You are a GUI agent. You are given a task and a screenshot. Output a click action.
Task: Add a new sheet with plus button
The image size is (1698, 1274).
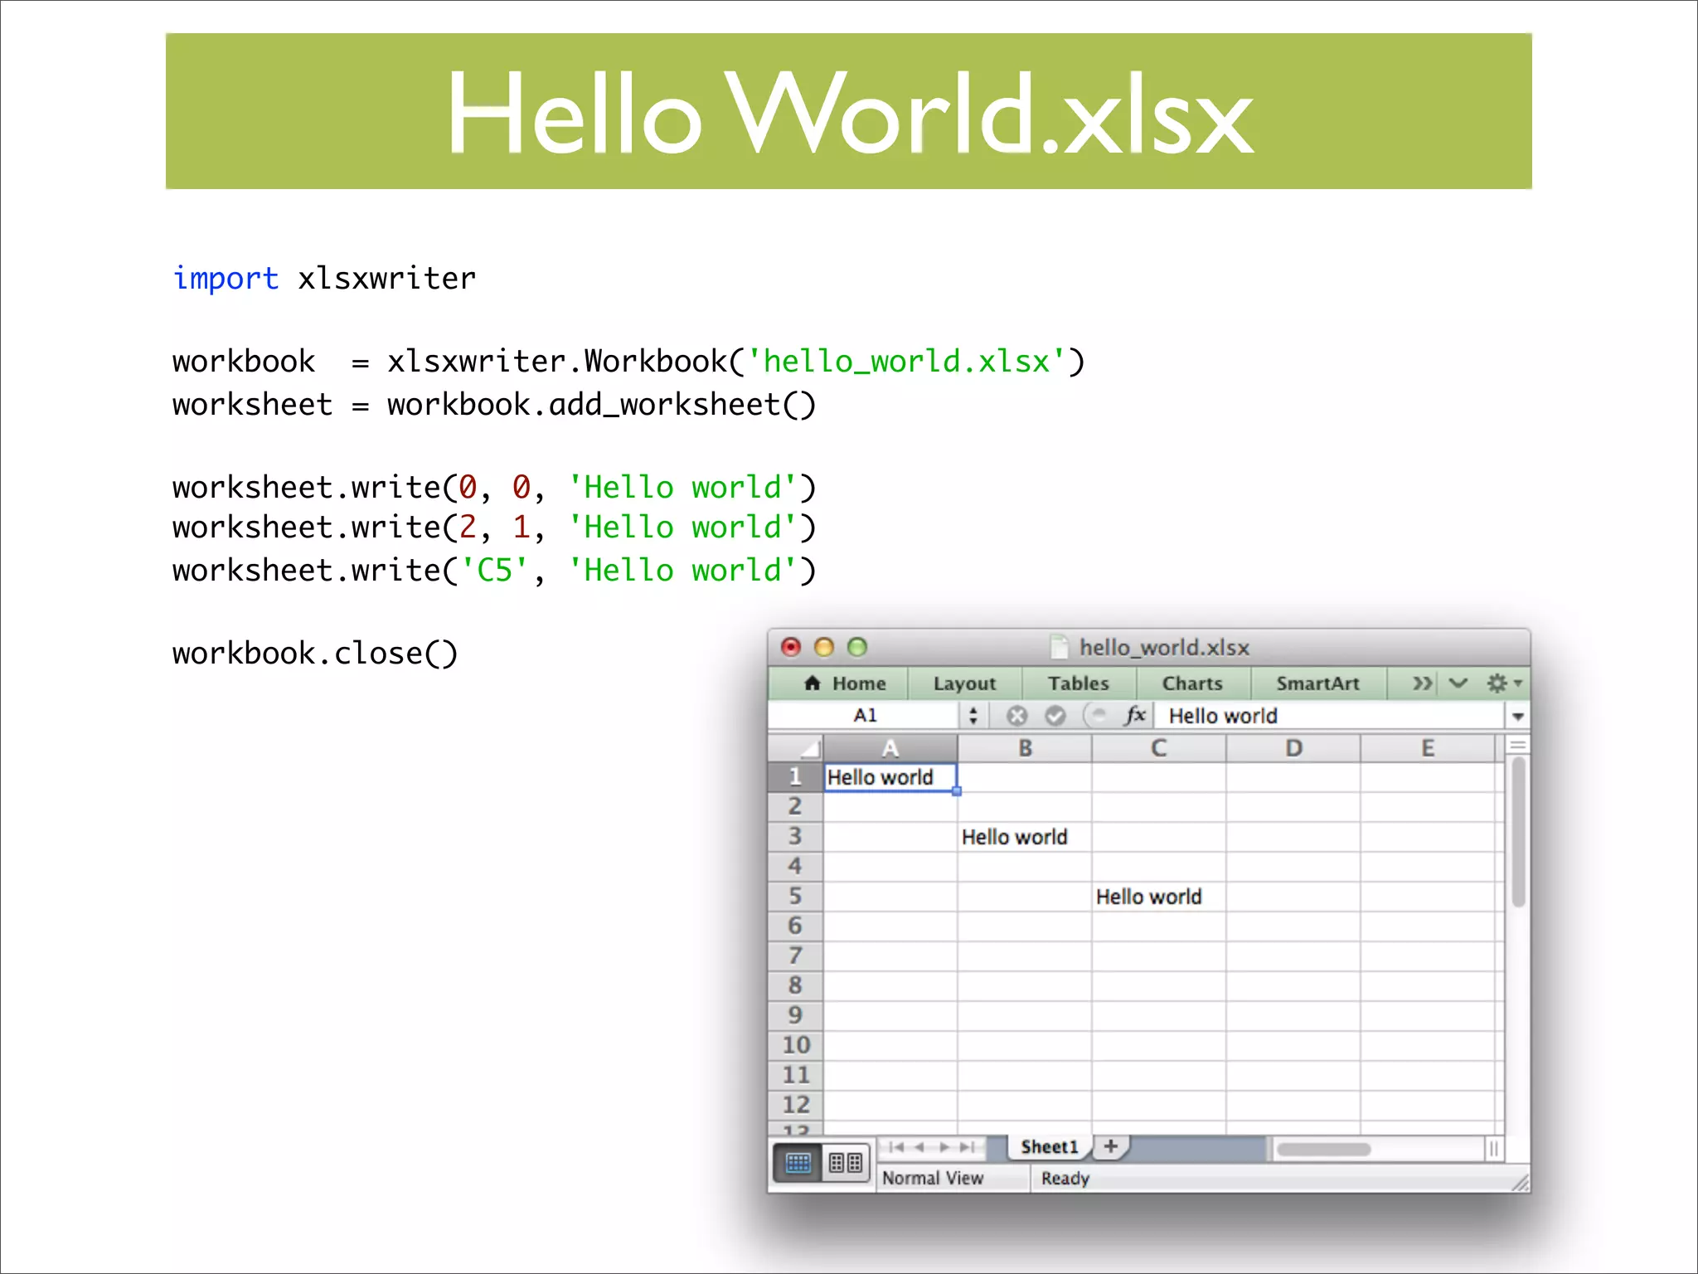pyautogui.click(x=1111, y=1146)
